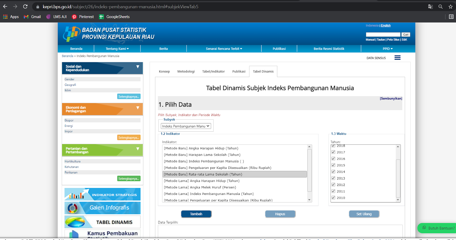Viewport: 456px width, 240px height.
Task: Toggle the 2014 year checkbox
Action: tap(333, 172)
